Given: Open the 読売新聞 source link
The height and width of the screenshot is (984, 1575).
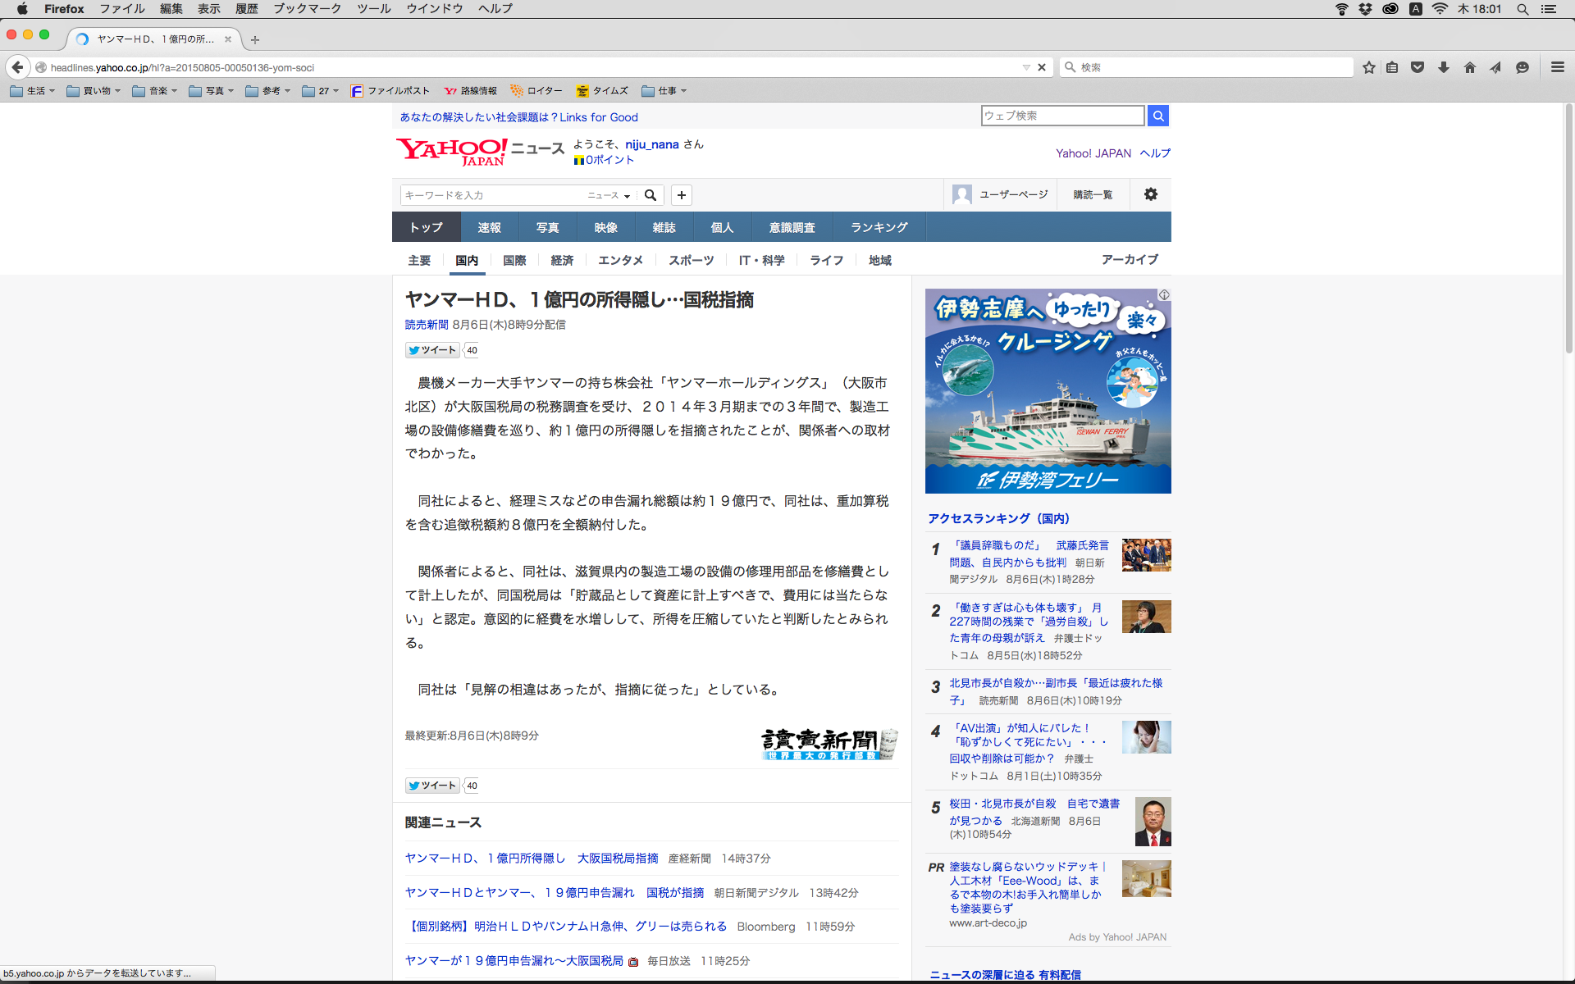Looking at the screenshot, I should [427, 325].
